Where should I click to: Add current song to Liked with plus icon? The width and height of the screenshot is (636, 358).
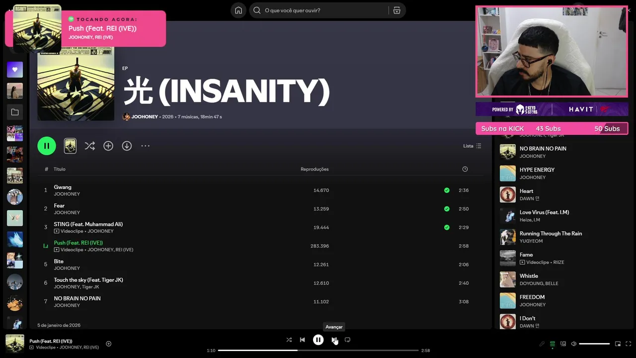109,344
